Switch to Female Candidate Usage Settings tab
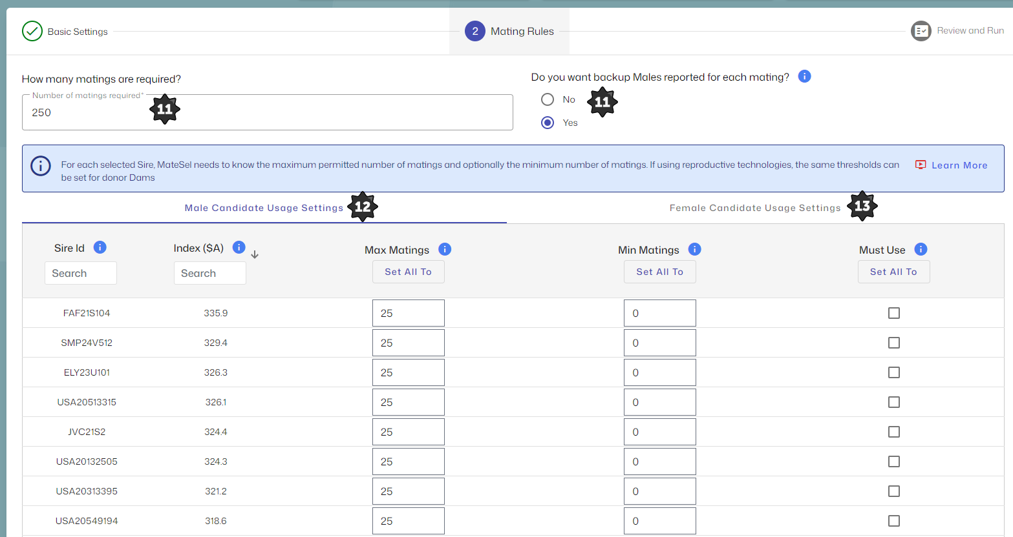1013x537 pixels. (x=754, y=208)
